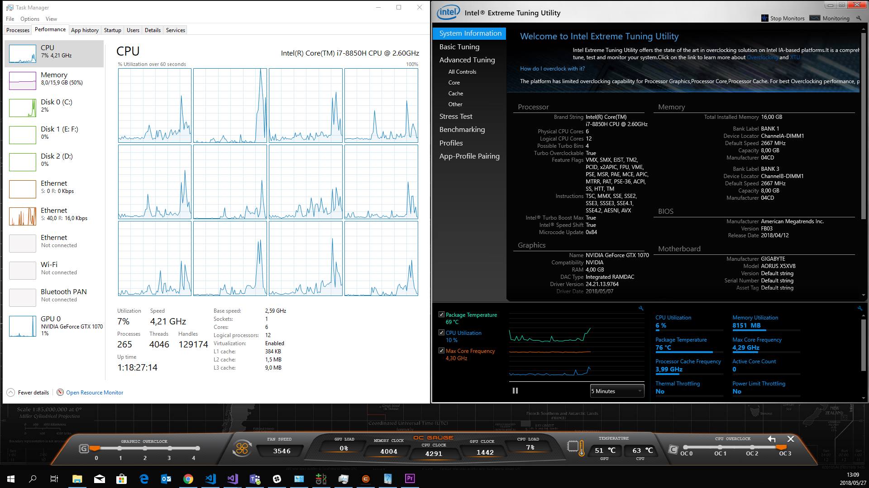This screenshot has width=869, height=488.
Task: Open File Explorer from taskbar
Action: [77, 479]
